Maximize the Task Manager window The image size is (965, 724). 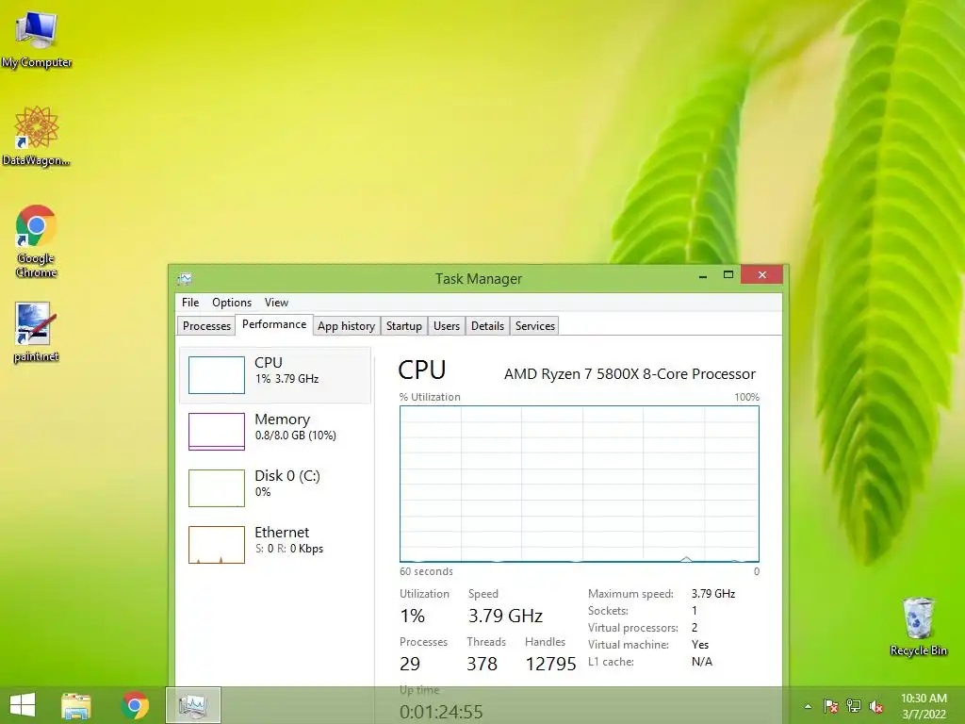click(x=728, y=275)
